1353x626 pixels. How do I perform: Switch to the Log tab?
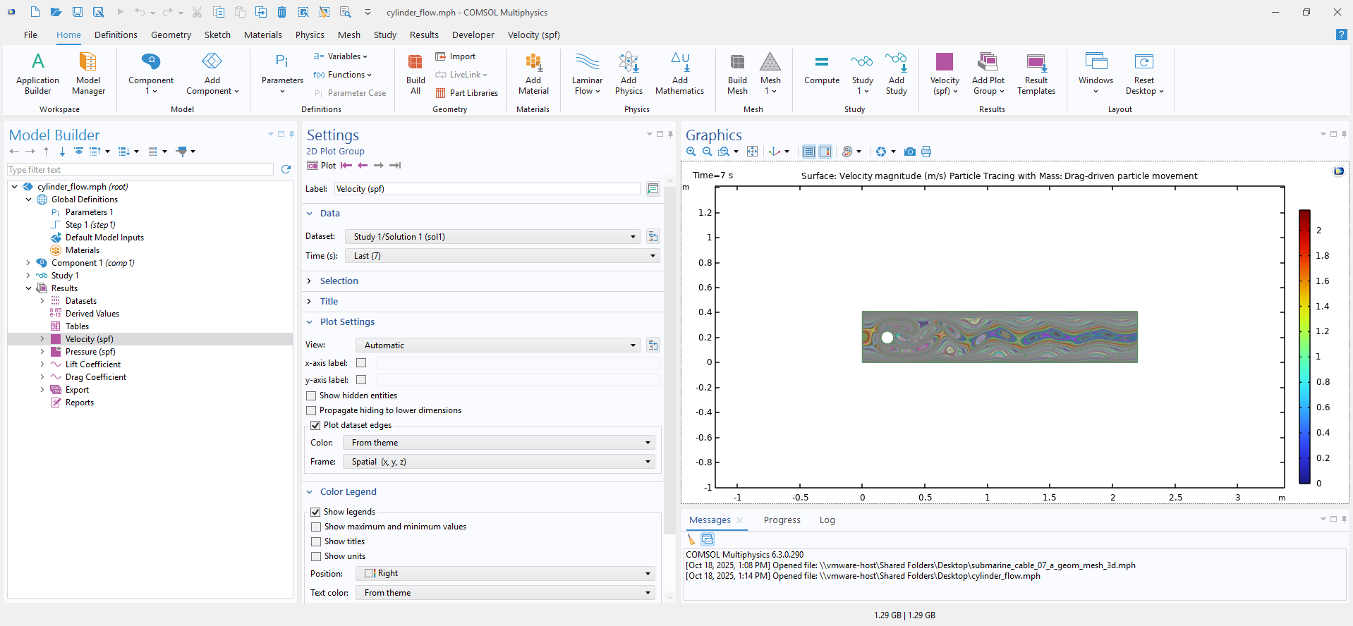[827, 520]
